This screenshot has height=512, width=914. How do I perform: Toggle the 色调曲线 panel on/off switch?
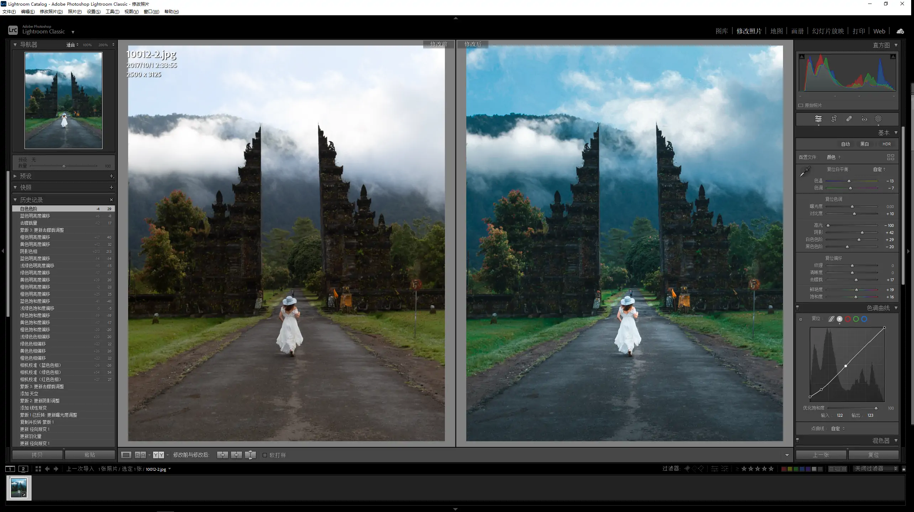click(798, 308)
